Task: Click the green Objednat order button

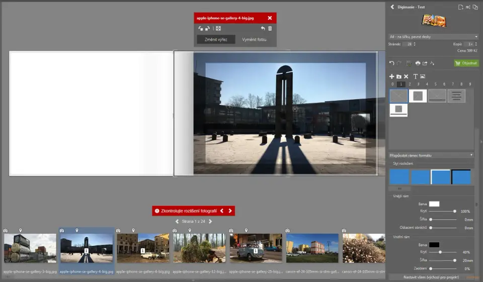Action: pyautogui.click(x=466, y=63)
